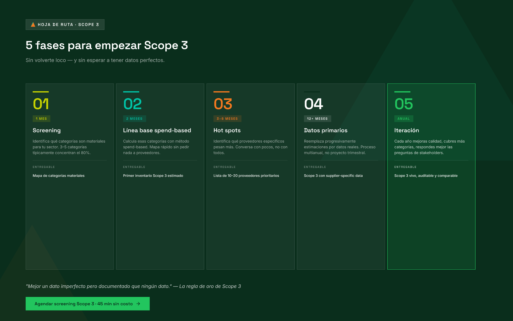Click Primer inventario Scope 3 estimado
This screenshot has height=321, width=513.
click(153, 175)
